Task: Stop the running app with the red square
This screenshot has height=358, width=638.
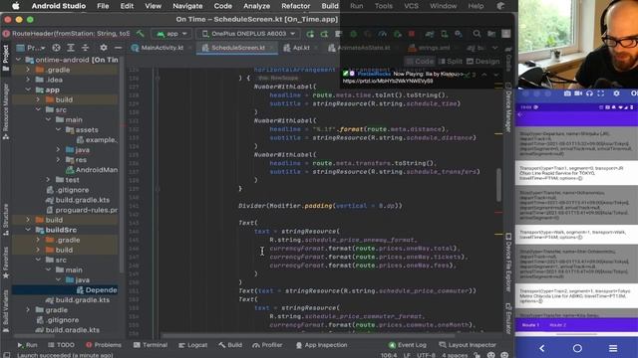Action: coord(412,34)
